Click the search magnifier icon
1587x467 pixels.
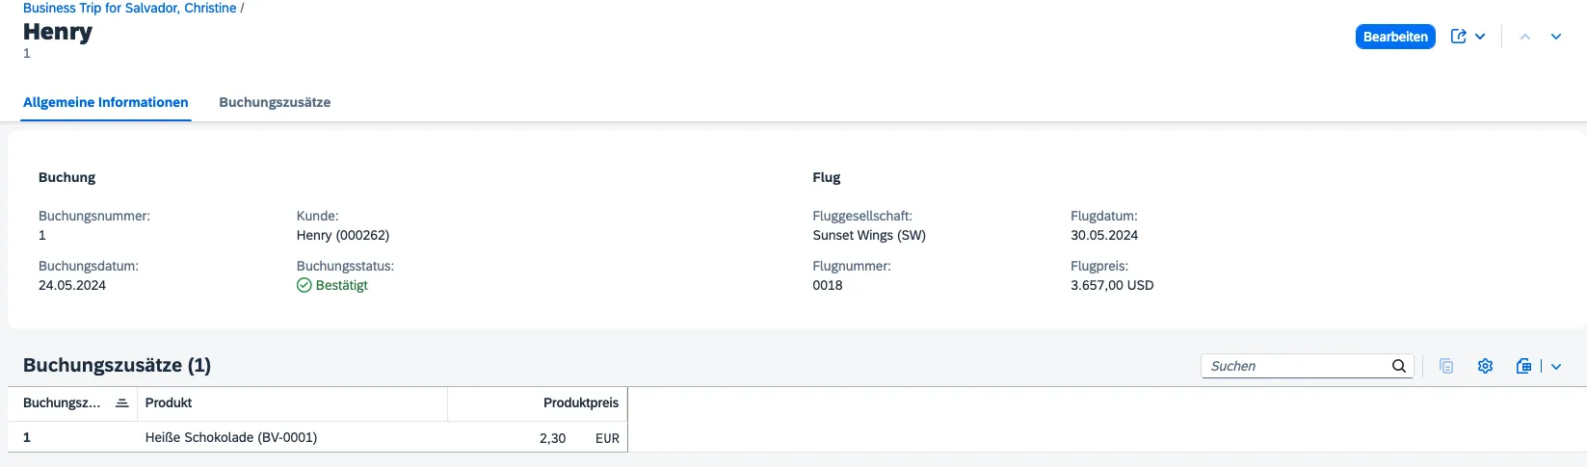tap(1399, 366)
